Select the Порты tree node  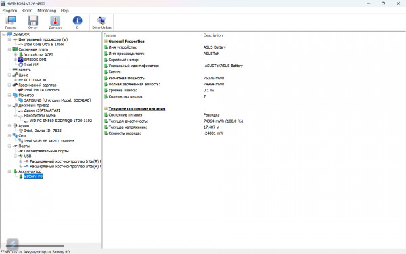pyautogui.click(x=24, y=146)
